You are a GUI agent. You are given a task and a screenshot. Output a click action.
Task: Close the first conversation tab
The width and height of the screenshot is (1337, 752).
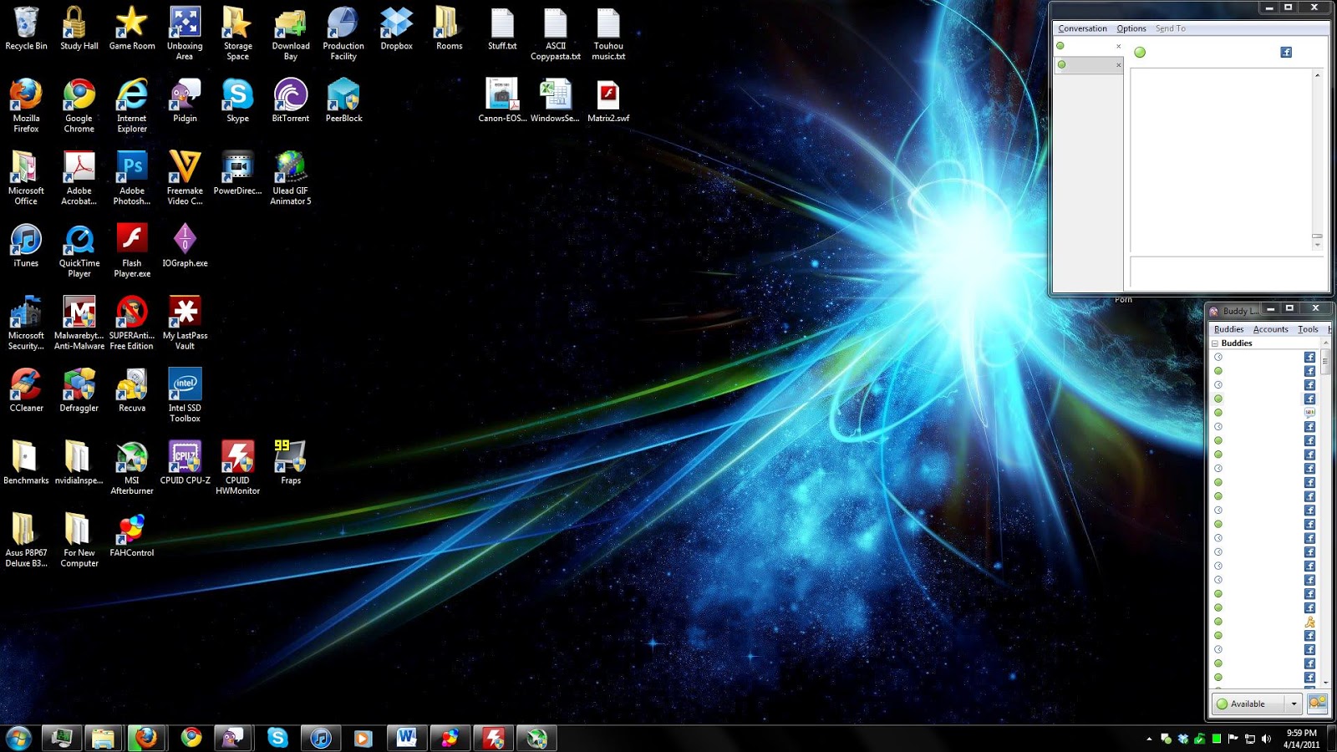(x=1119, y=46)
